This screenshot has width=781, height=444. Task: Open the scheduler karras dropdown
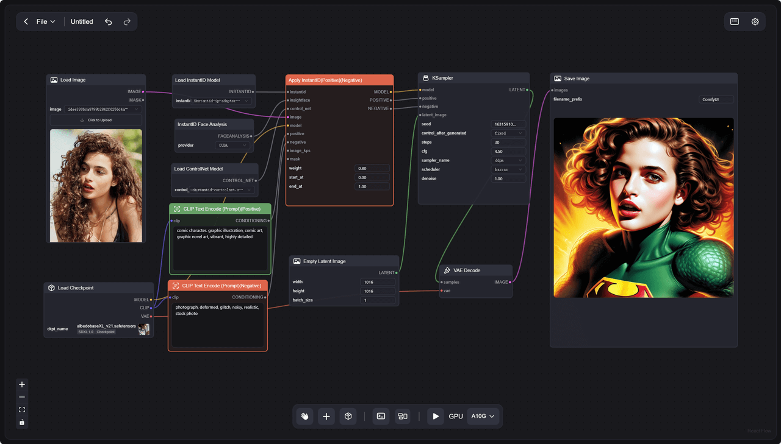509,169
